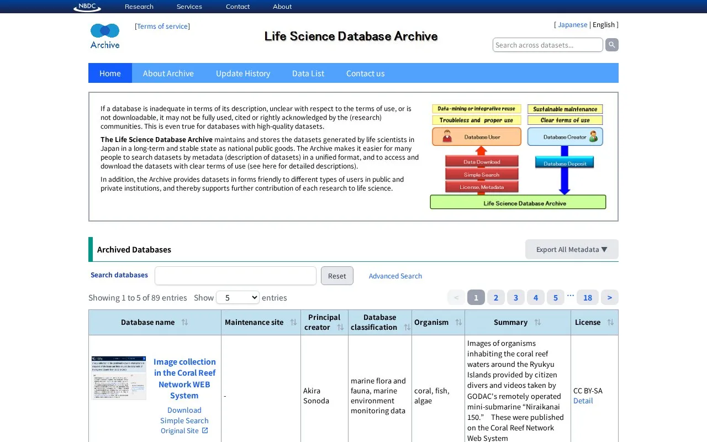Click the Terms of service link
Image resolution: width=707 pixels, height=442 pixels.
point(162,26)
